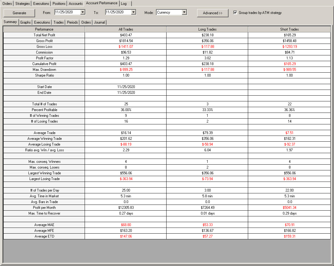This screenshot has height=266, width=334.
Task: Select the Account Performance tab
Action: click(102, 3)
